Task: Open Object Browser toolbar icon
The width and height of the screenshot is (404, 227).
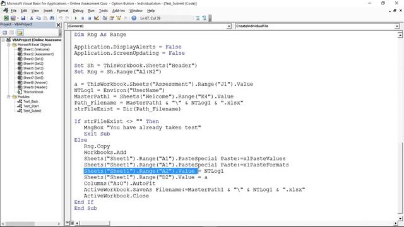Action: point(119,18)
